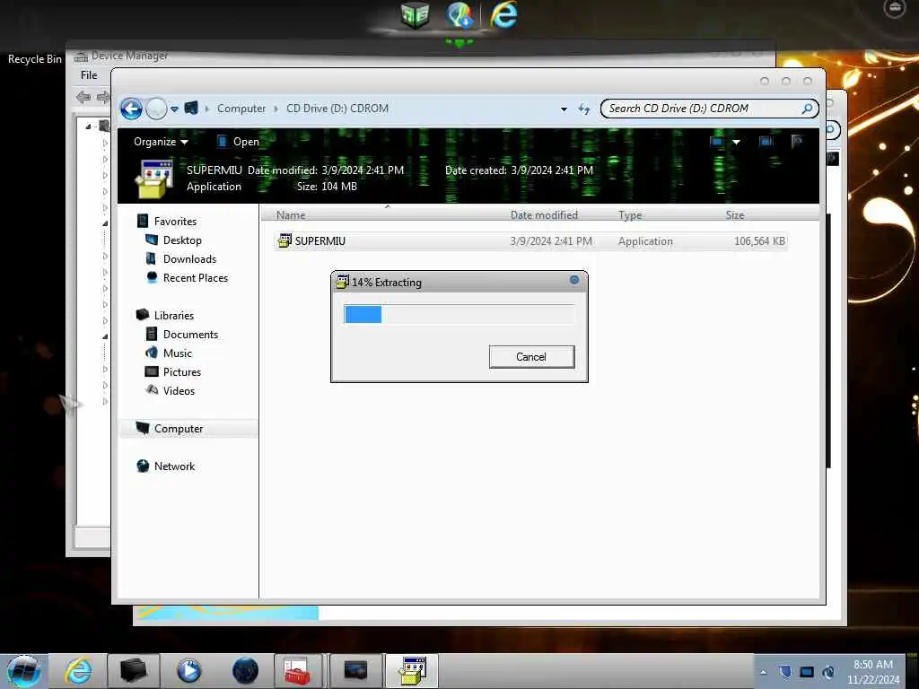The width and height of the screenshot is (919, 689).
Task: Click Cancel in the Extracting dialog
Action: click(531, 357)
